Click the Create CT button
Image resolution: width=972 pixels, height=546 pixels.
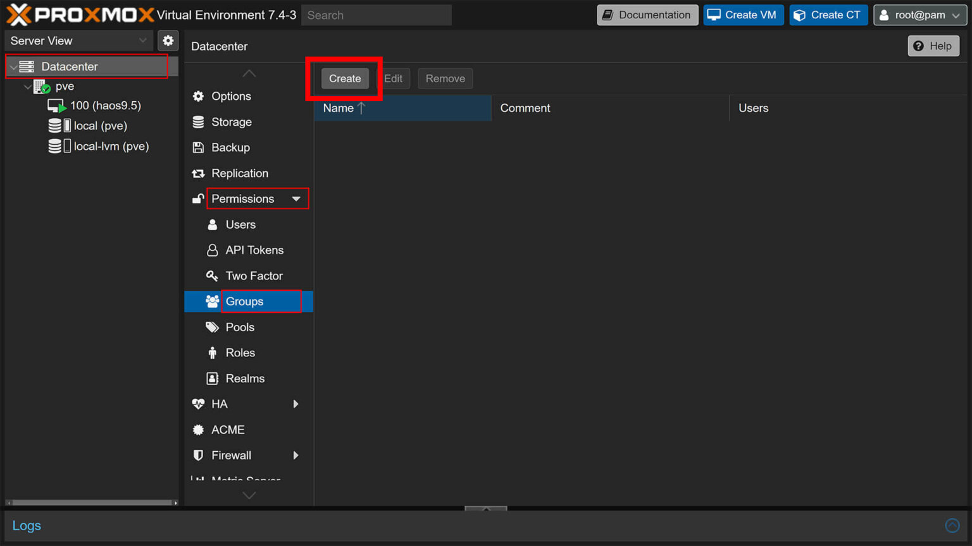tap(828, 15)
